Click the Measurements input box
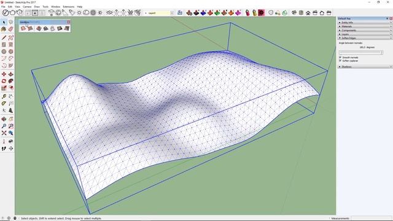393x221 pixels. coord(371,219)
